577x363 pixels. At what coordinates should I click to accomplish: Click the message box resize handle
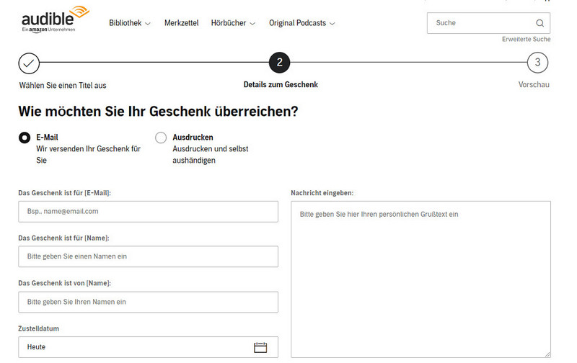(x=547, y=354)
